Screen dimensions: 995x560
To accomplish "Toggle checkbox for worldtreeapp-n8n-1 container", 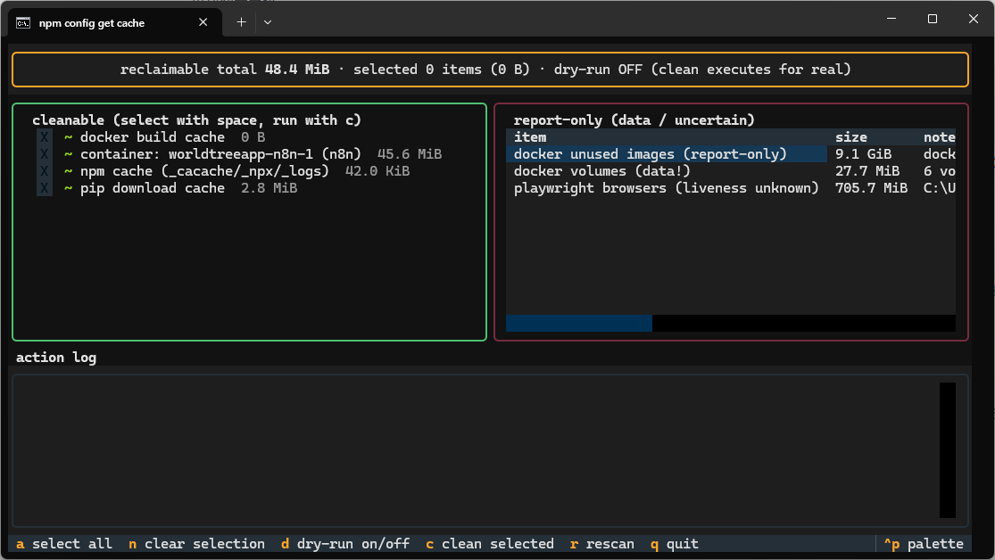I will 45,154.
